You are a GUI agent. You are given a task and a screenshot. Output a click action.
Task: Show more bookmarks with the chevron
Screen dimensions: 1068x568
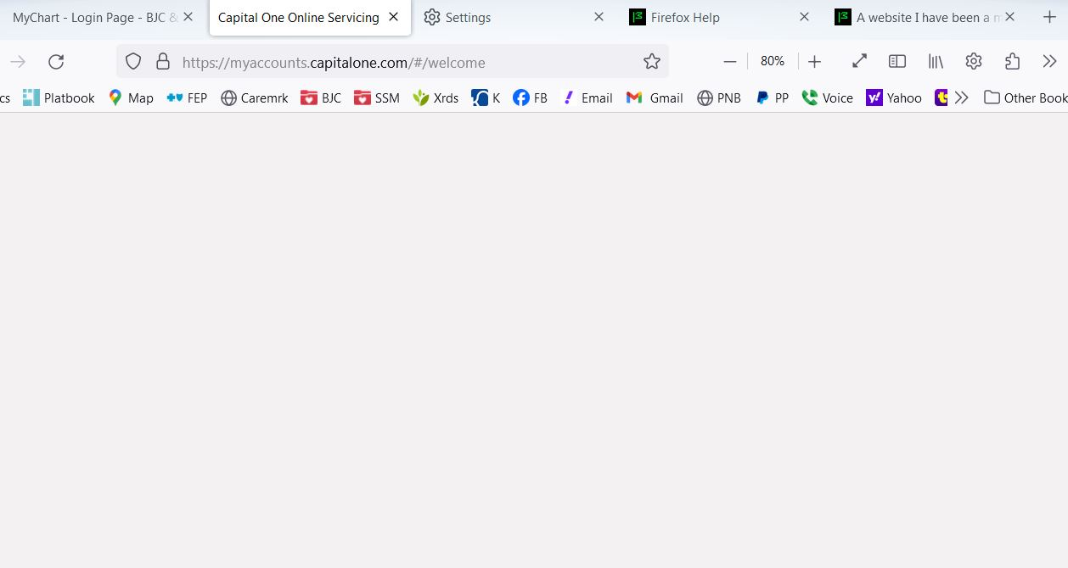click(x=961, y=97)
